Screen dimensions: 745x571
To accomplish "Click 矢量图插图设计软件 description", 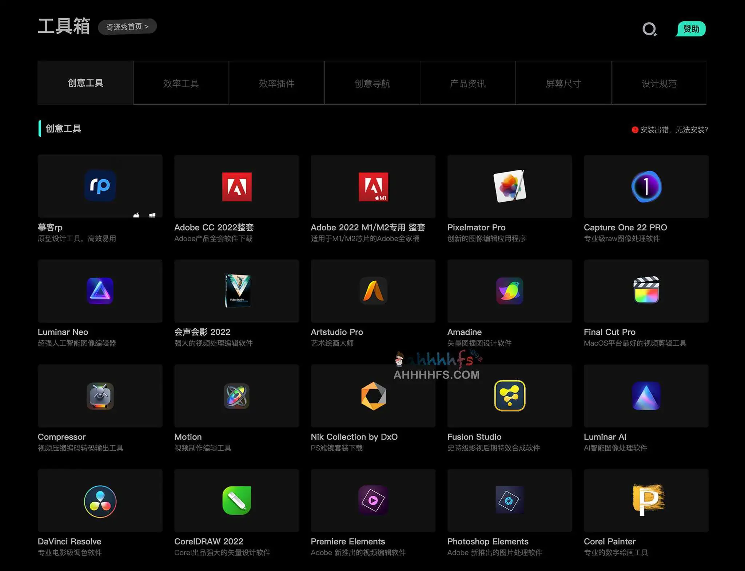I will point(479,343).
